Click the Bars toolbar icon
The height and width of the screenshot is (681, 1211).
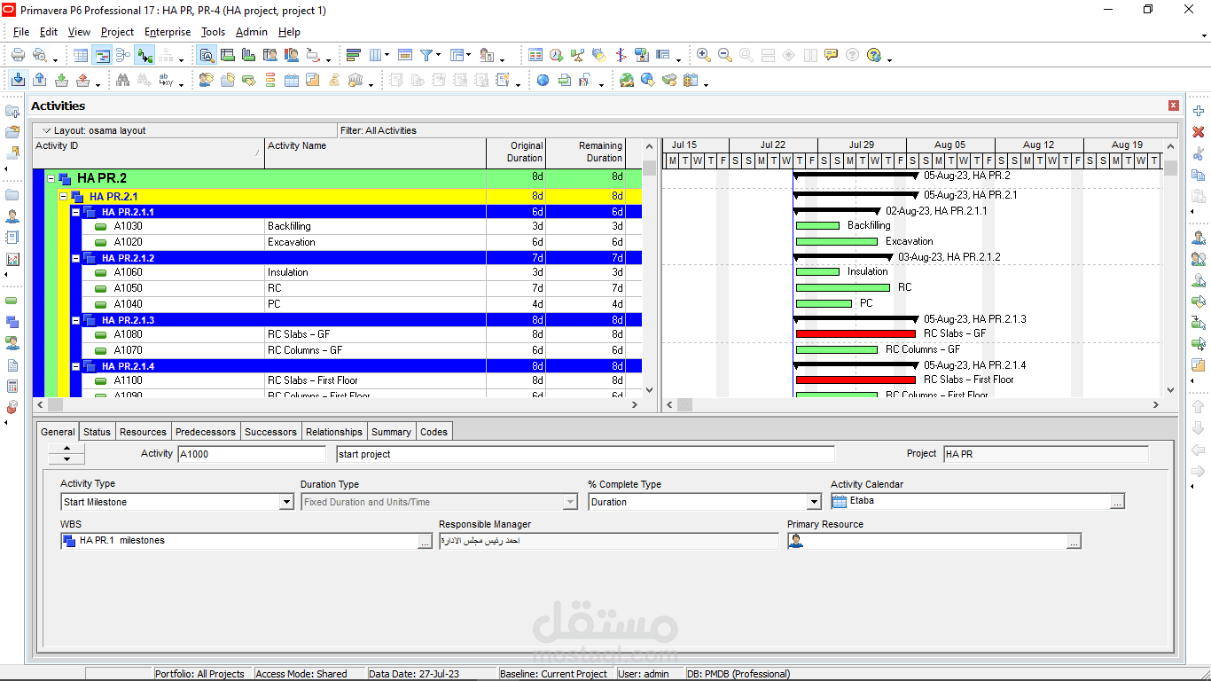coord(354,55)
